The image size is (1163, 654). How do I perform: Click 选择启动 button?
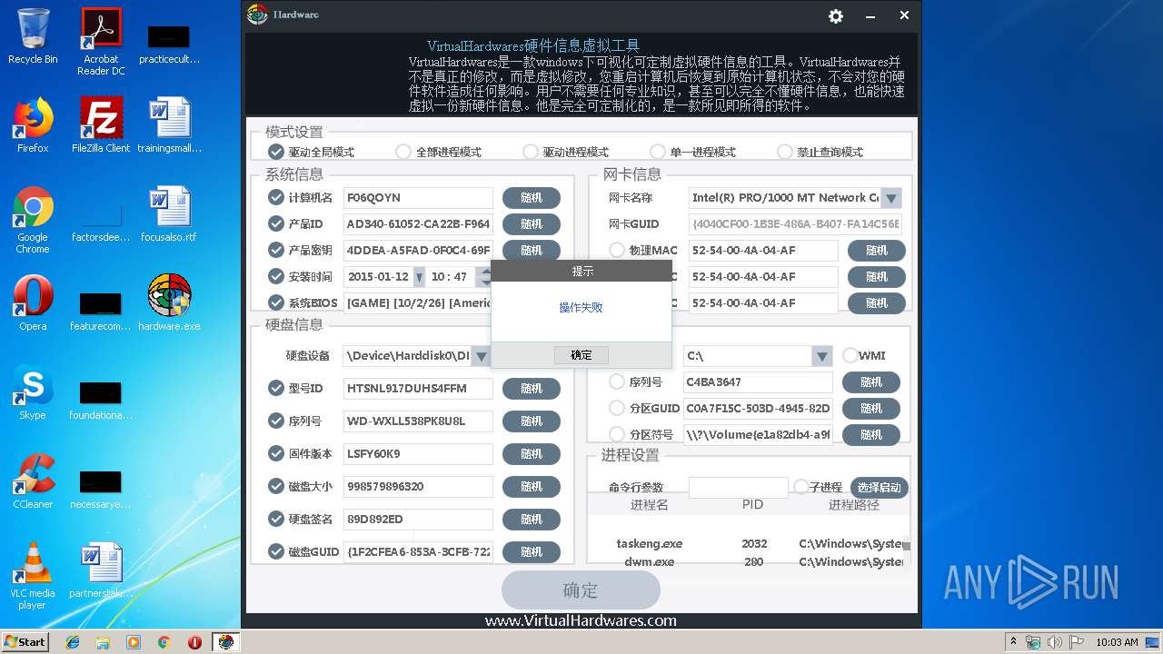(x=879, y=488)
